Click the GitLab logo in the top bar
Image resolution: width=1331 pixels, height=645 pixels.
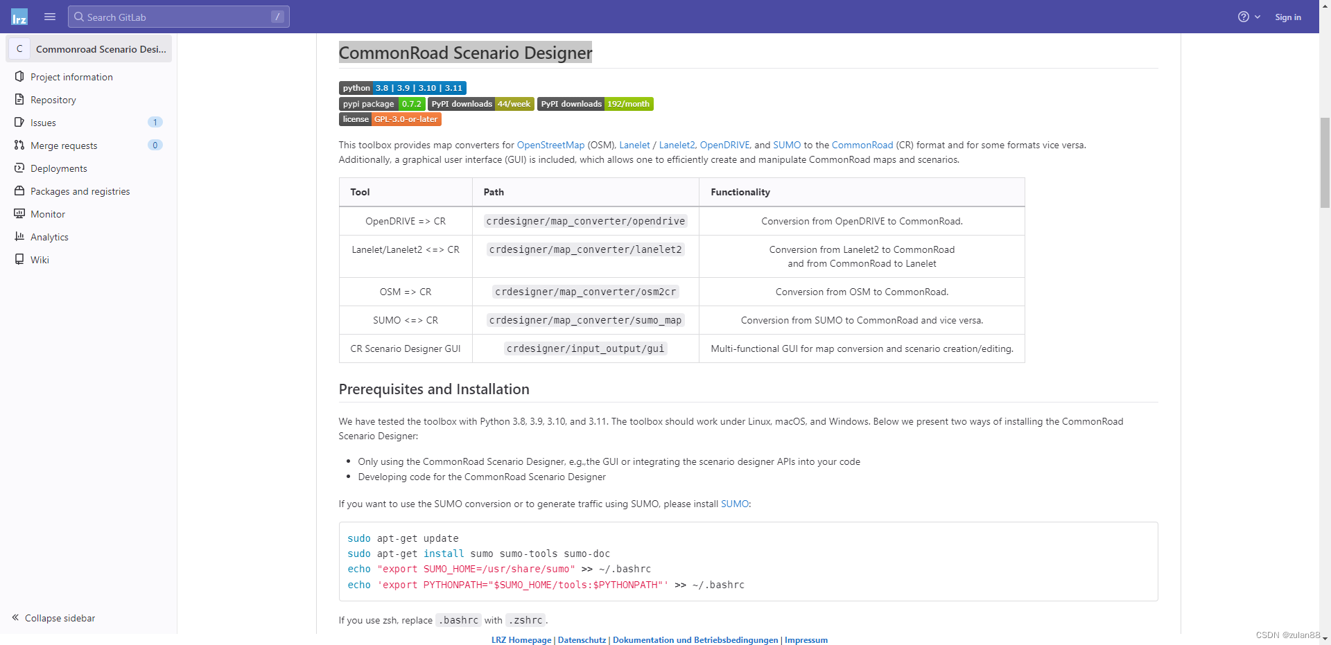(x=19, y=17)
